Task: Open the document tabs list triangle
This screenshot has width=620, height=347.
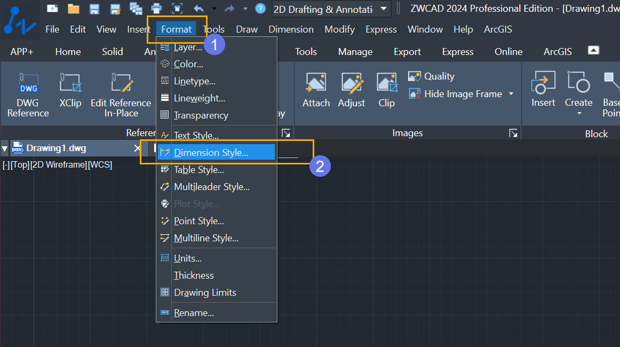Action: 4,149
